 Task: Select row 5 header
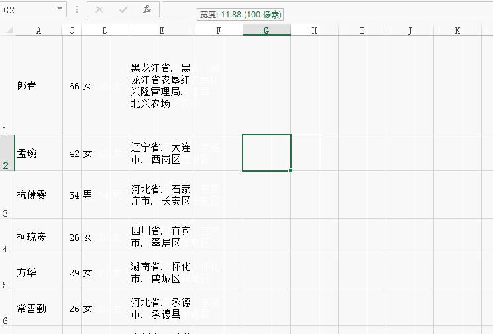click(x=7, y=272)
